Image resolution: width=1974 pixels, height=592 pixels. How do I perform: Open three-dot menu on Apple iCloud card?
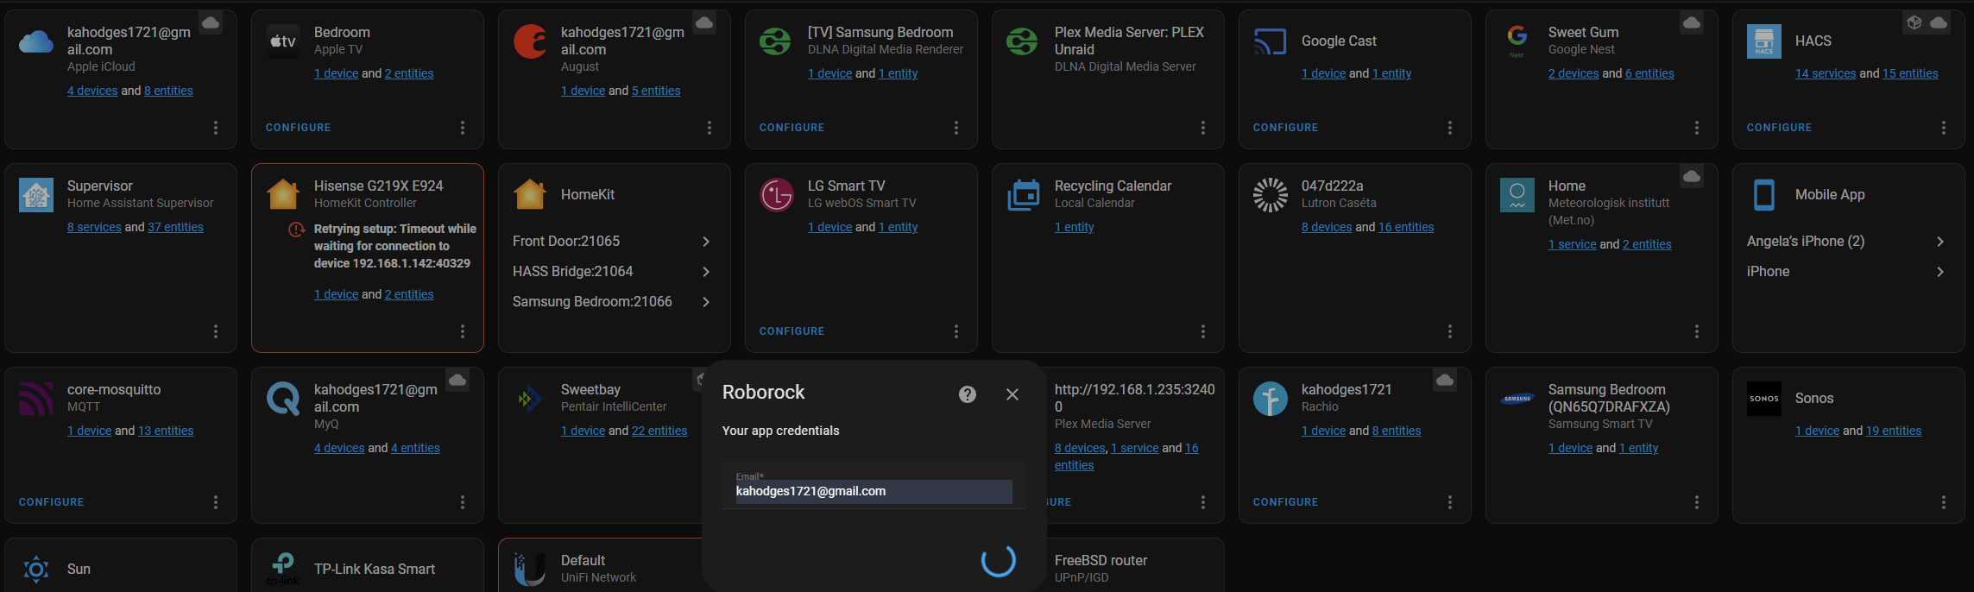point(216,128)
